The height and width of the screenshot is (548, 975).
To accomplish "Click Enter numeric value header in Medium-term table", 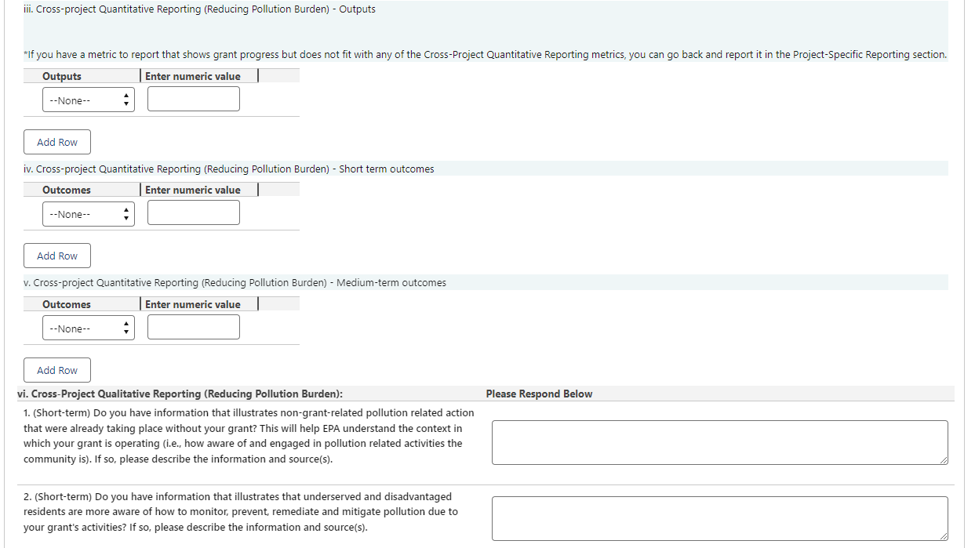I will pos(193,304).
